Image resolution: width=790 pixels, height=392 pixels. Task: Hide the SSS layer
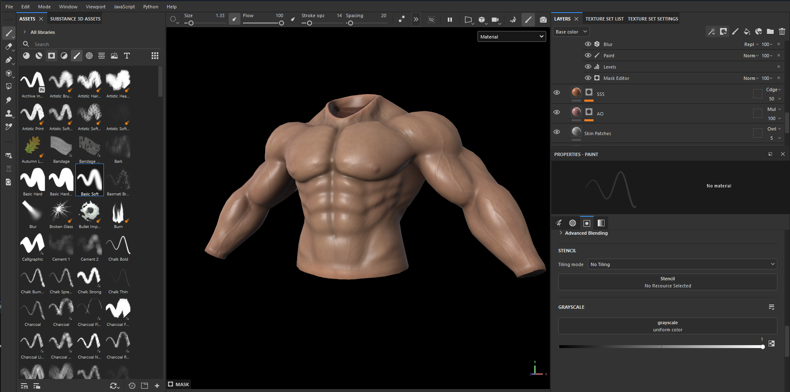click(x=557, y=92)
